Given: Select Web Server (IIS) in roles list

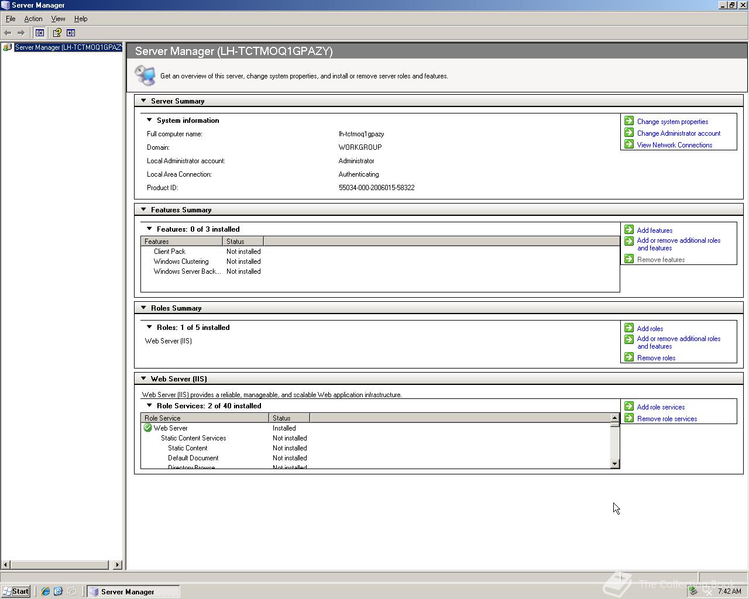Looking at the screenshot, I should (x=169, y=341).
